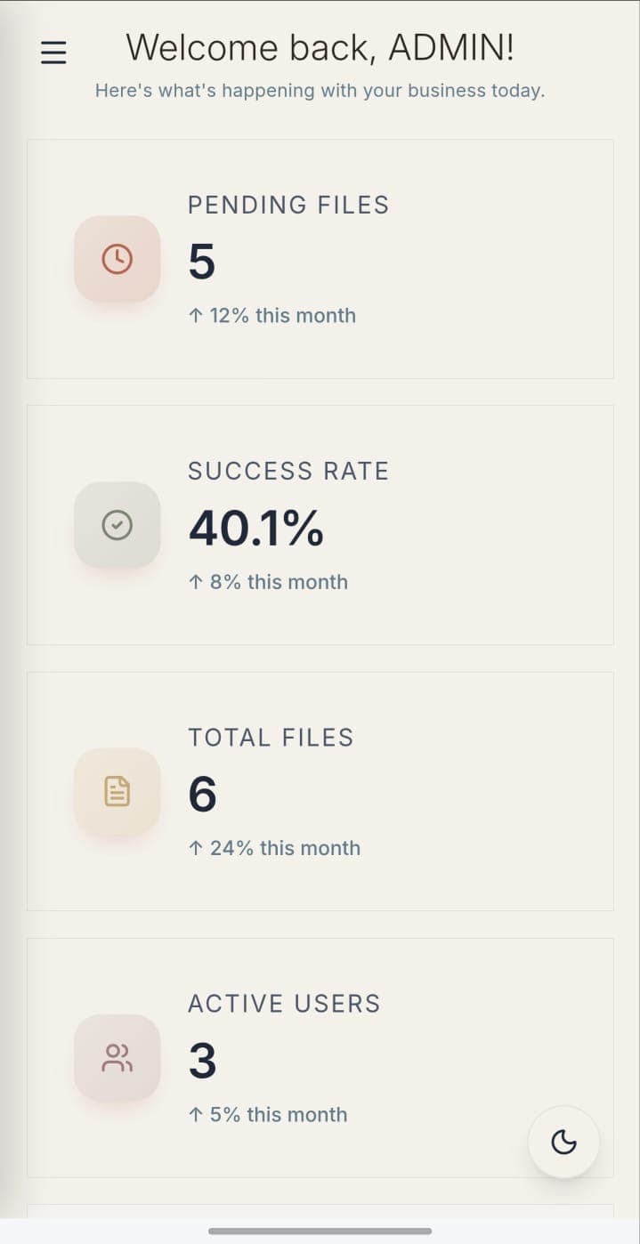Tap the bottom home gesture bar

pos(320,1231)
